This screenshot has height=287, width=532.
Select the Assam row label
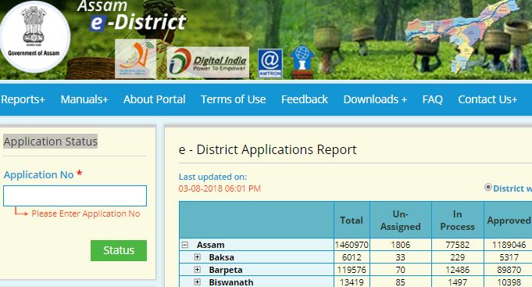click(210, 245)
